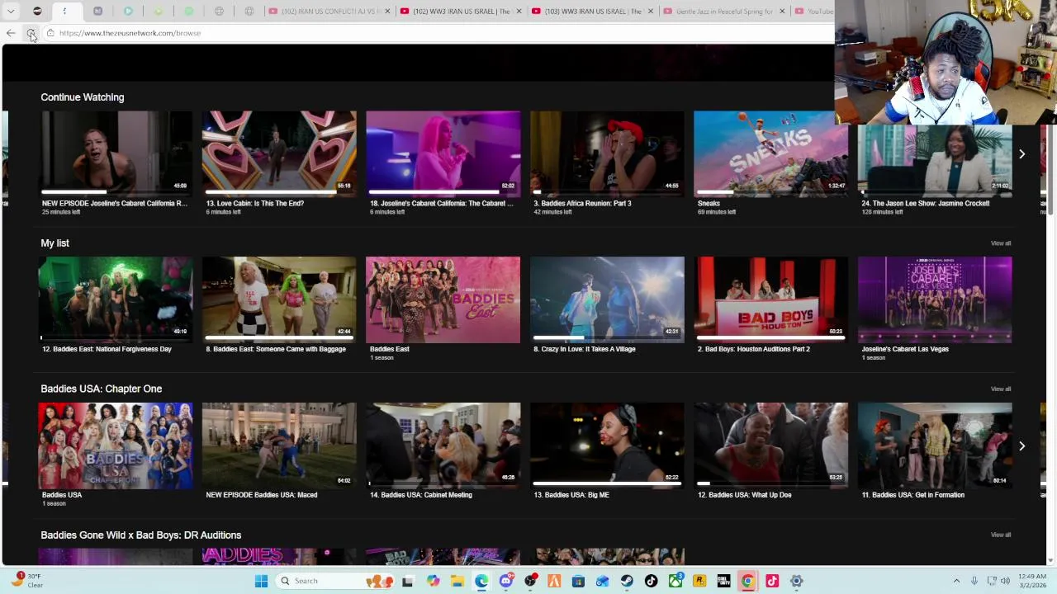Play 'Baddies USA: What Up Doe' thumbnail
Screen dimensions: 1057x594
(x=770, y=445)
